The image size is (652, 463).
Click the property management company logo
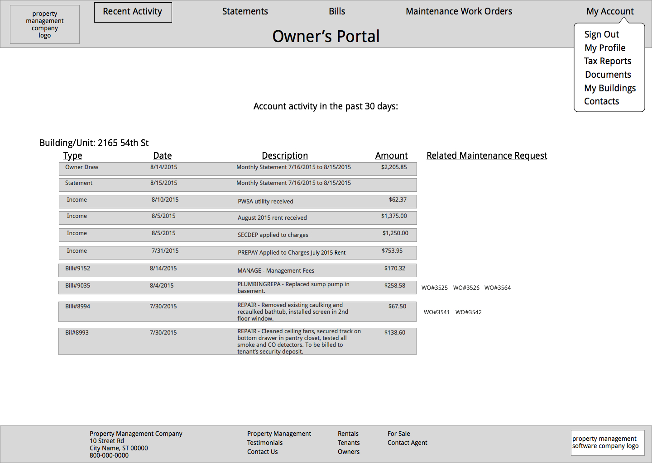[x=45, y=24]
